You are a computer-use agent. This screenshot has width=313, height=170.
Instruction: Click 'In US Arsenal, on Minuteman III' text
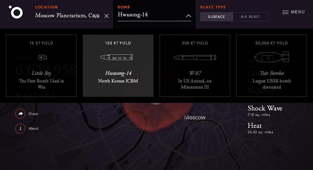[195, 84]
